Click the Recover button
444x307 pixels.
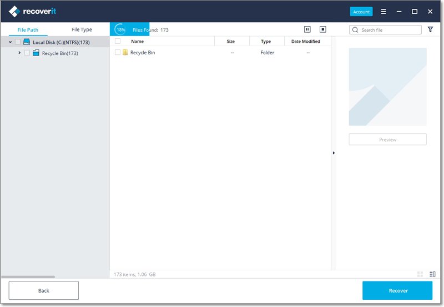[397, 290]
